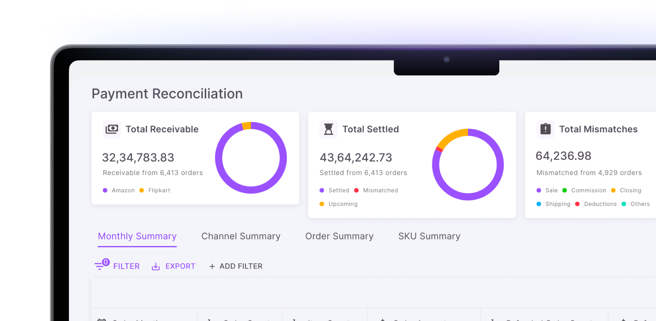Image resolution: width=656 pixels, height=321 pixels.
Task: Click the orange Flipkart slice in the Receivable donut
Action: [246, 126]
